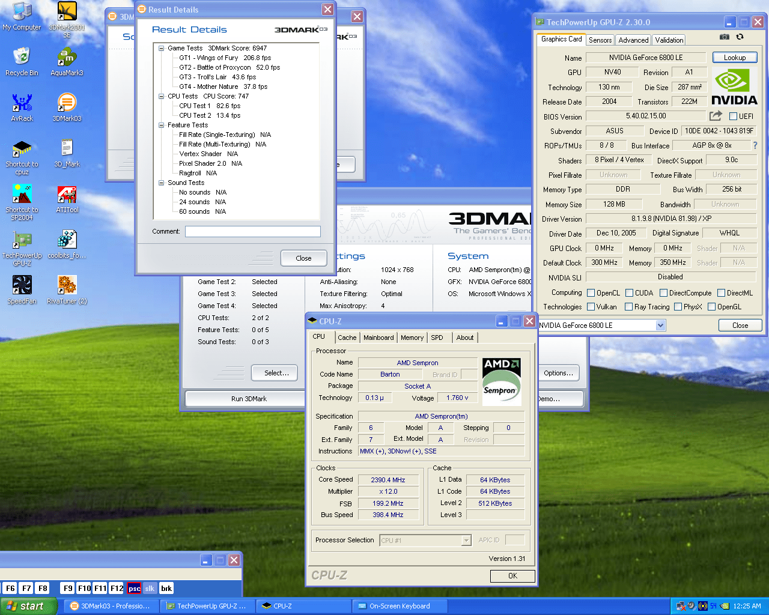Open the Windows start menu

[x=29, y=606]
